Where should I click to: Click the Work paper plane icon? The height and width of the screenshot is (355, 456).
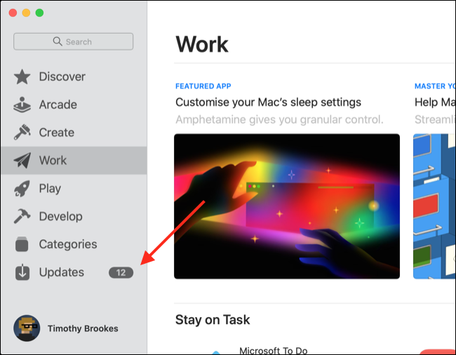22,160
